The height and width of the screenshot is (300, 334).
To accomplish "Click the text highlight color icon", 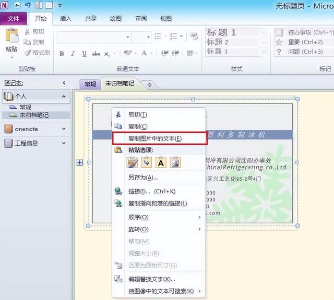I will tap(128, 53).
